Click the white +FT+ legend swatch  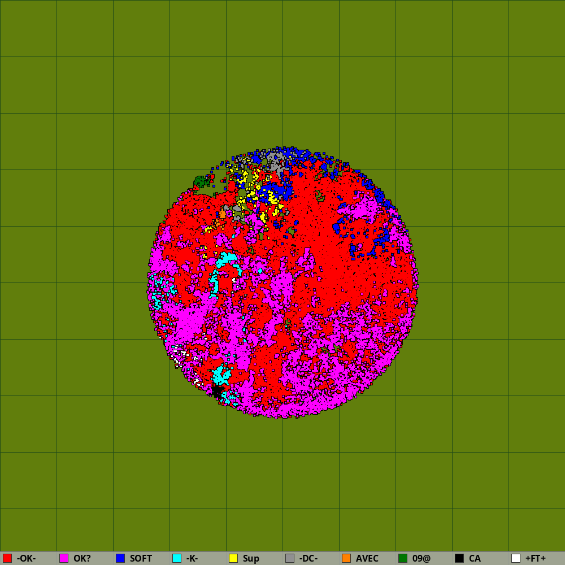click(516, 558)
